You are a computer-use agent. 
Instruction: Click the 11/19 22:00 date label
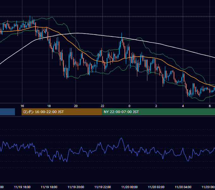tap(102, 187)
